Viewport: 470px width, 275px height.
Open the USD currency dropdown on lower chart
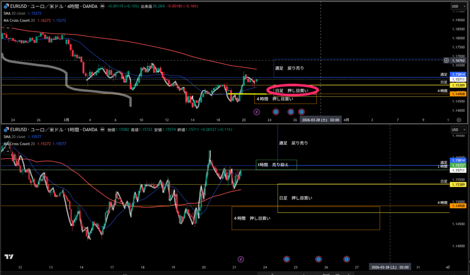(454, 129)
